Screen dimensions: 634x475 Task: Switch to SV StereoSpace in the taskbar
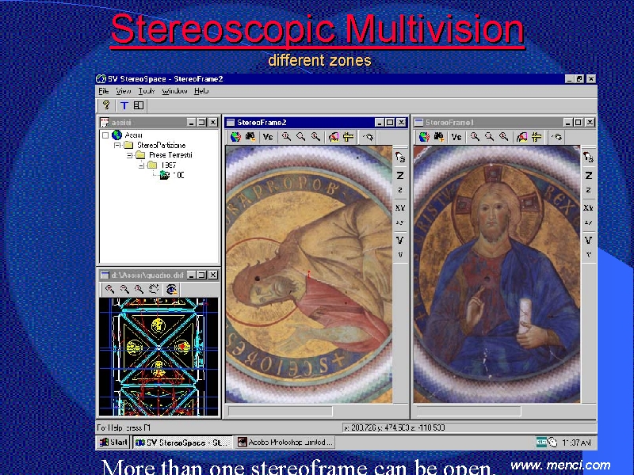pyautogui.click(x=183, y=443)
